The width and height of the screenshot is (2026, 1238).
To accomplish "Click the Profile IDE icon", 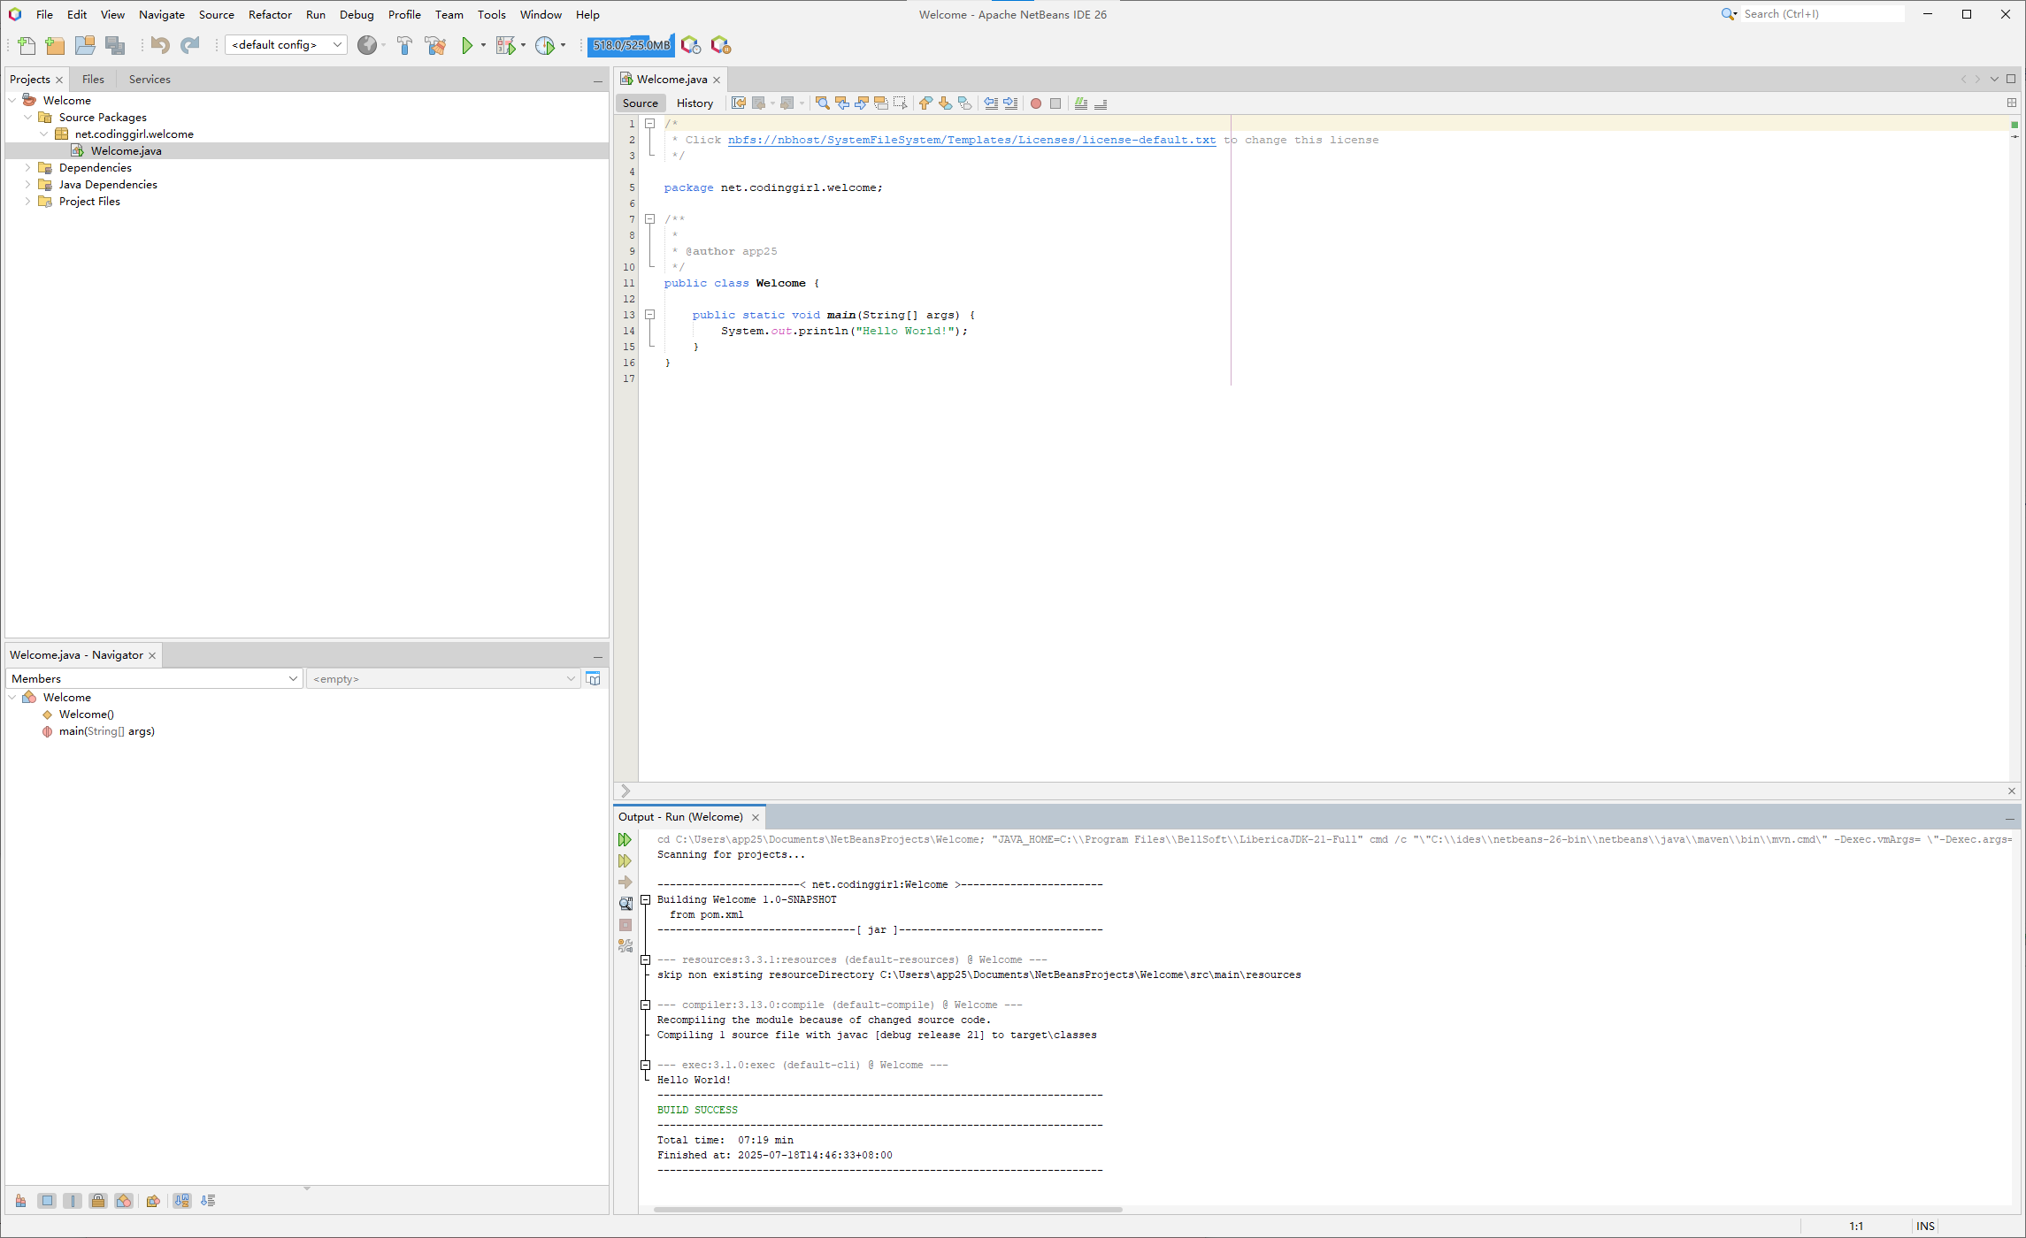I will coord(691,45).
